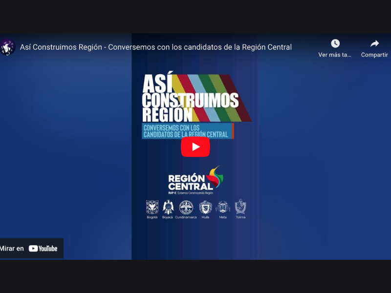
Task: Click the YouTube logo in the bottom bar
Action: [x=43, y=249]
